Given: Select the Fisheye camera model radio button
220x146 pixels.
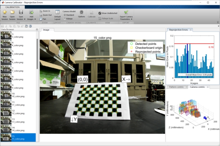Looking at the screenshot, I should (x=64, y=18).
